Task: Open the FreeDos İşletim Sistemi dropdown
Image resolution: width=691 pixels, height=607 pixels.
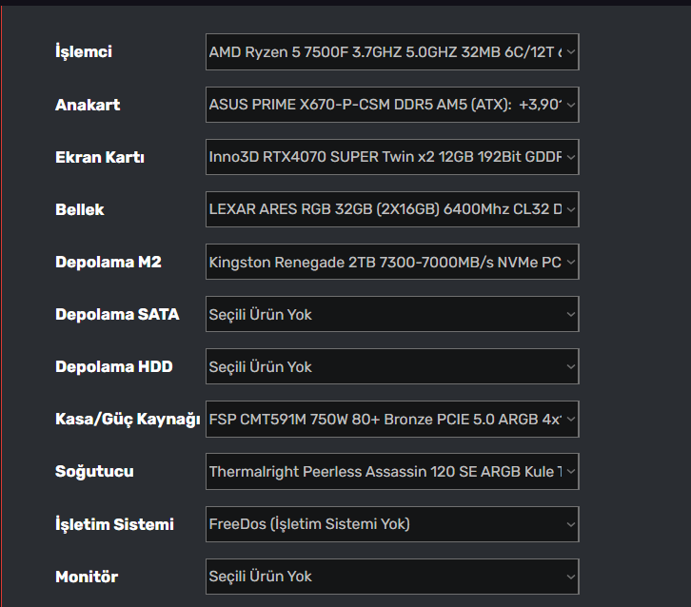Action: [x=391, y=523]
